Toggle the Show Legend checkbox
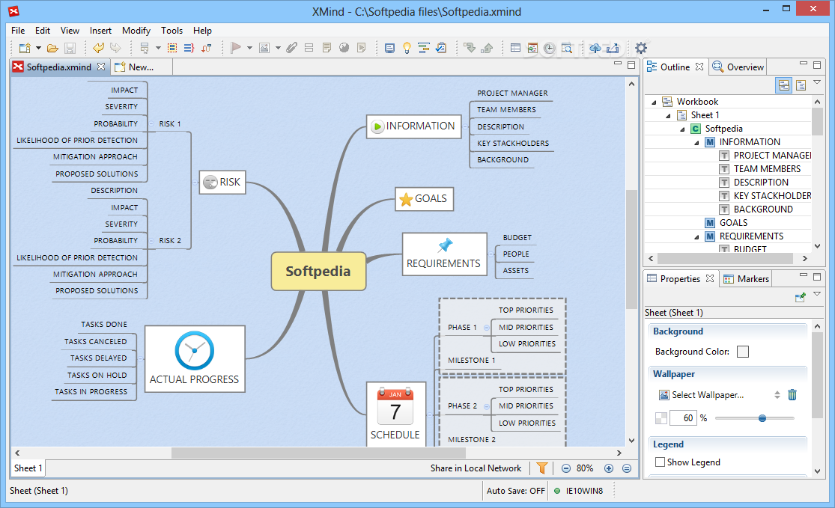 [x=660, y=462]
